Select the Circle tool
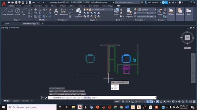The height and width of the screenshot is (110, 197). [x=18, y=12]
